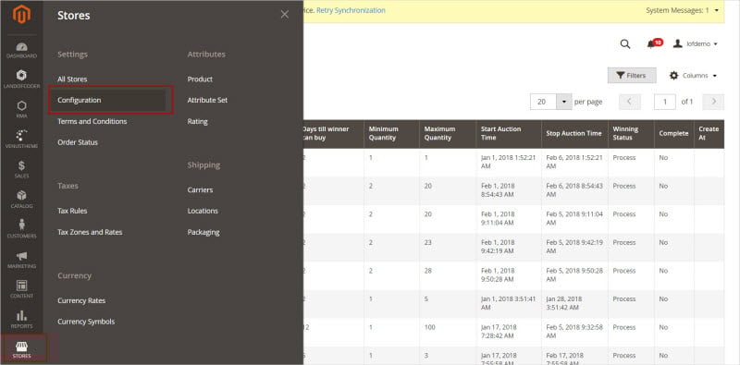The image size is (740, 365).
Task: Open the Customers sidebar menu
Action: (x=21, y=229)
